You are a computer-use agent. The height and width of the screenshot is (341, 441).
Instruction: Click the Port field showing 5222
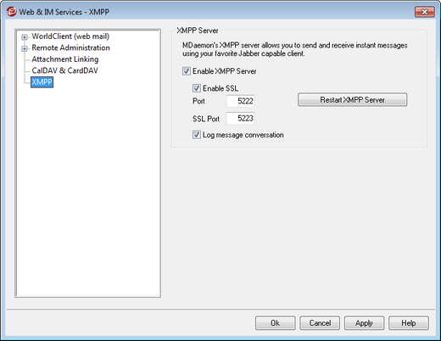[x=240, y=101]
